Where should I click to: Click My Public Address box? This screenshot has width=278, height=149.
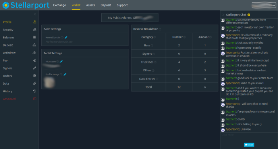[130, 17]
